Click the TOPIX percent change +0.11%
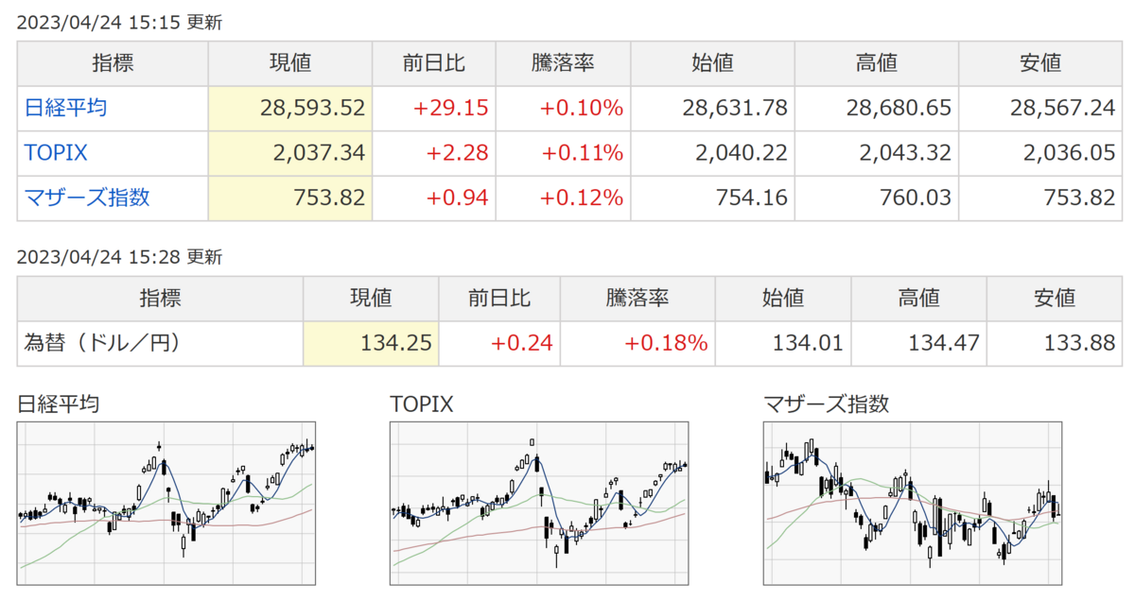Viewport: 1135px width, 601px height. [582, 153]
